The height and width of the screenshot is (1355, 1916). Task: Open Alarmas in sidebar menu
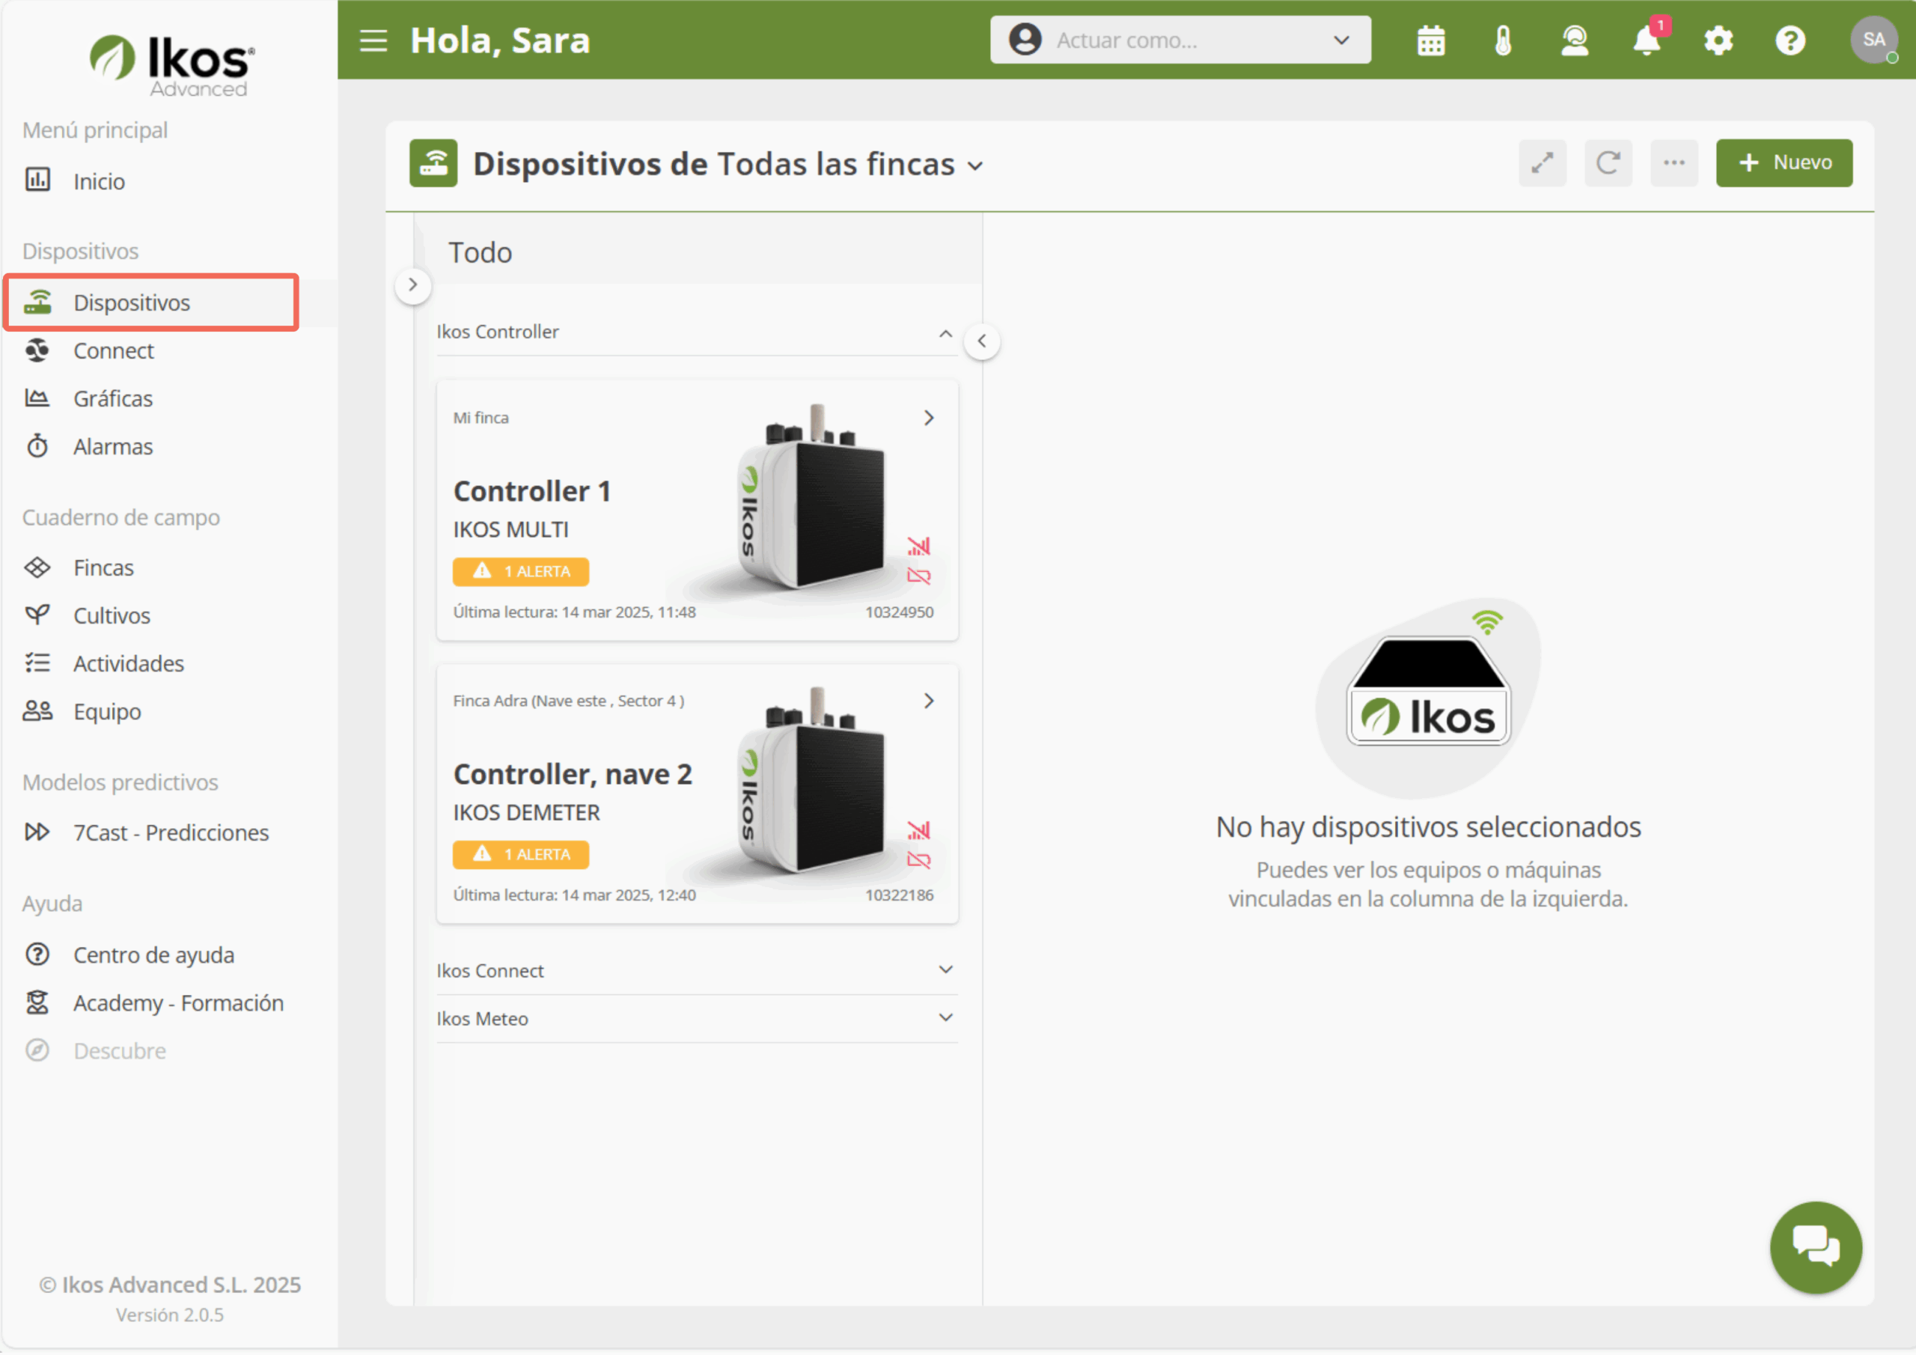click(x=113, y=447)
